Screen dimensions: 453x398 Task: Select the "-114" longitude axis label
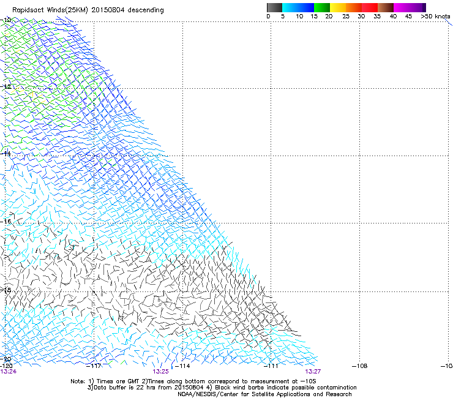pyautogui.click(x=182, y=366)
